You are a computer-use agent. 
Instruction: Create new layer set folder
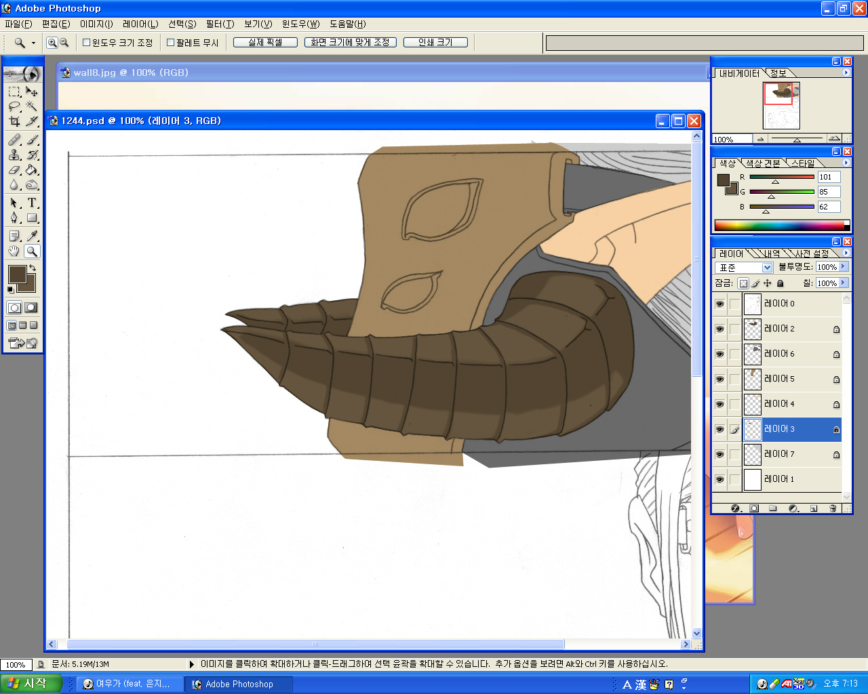point(773,508)
